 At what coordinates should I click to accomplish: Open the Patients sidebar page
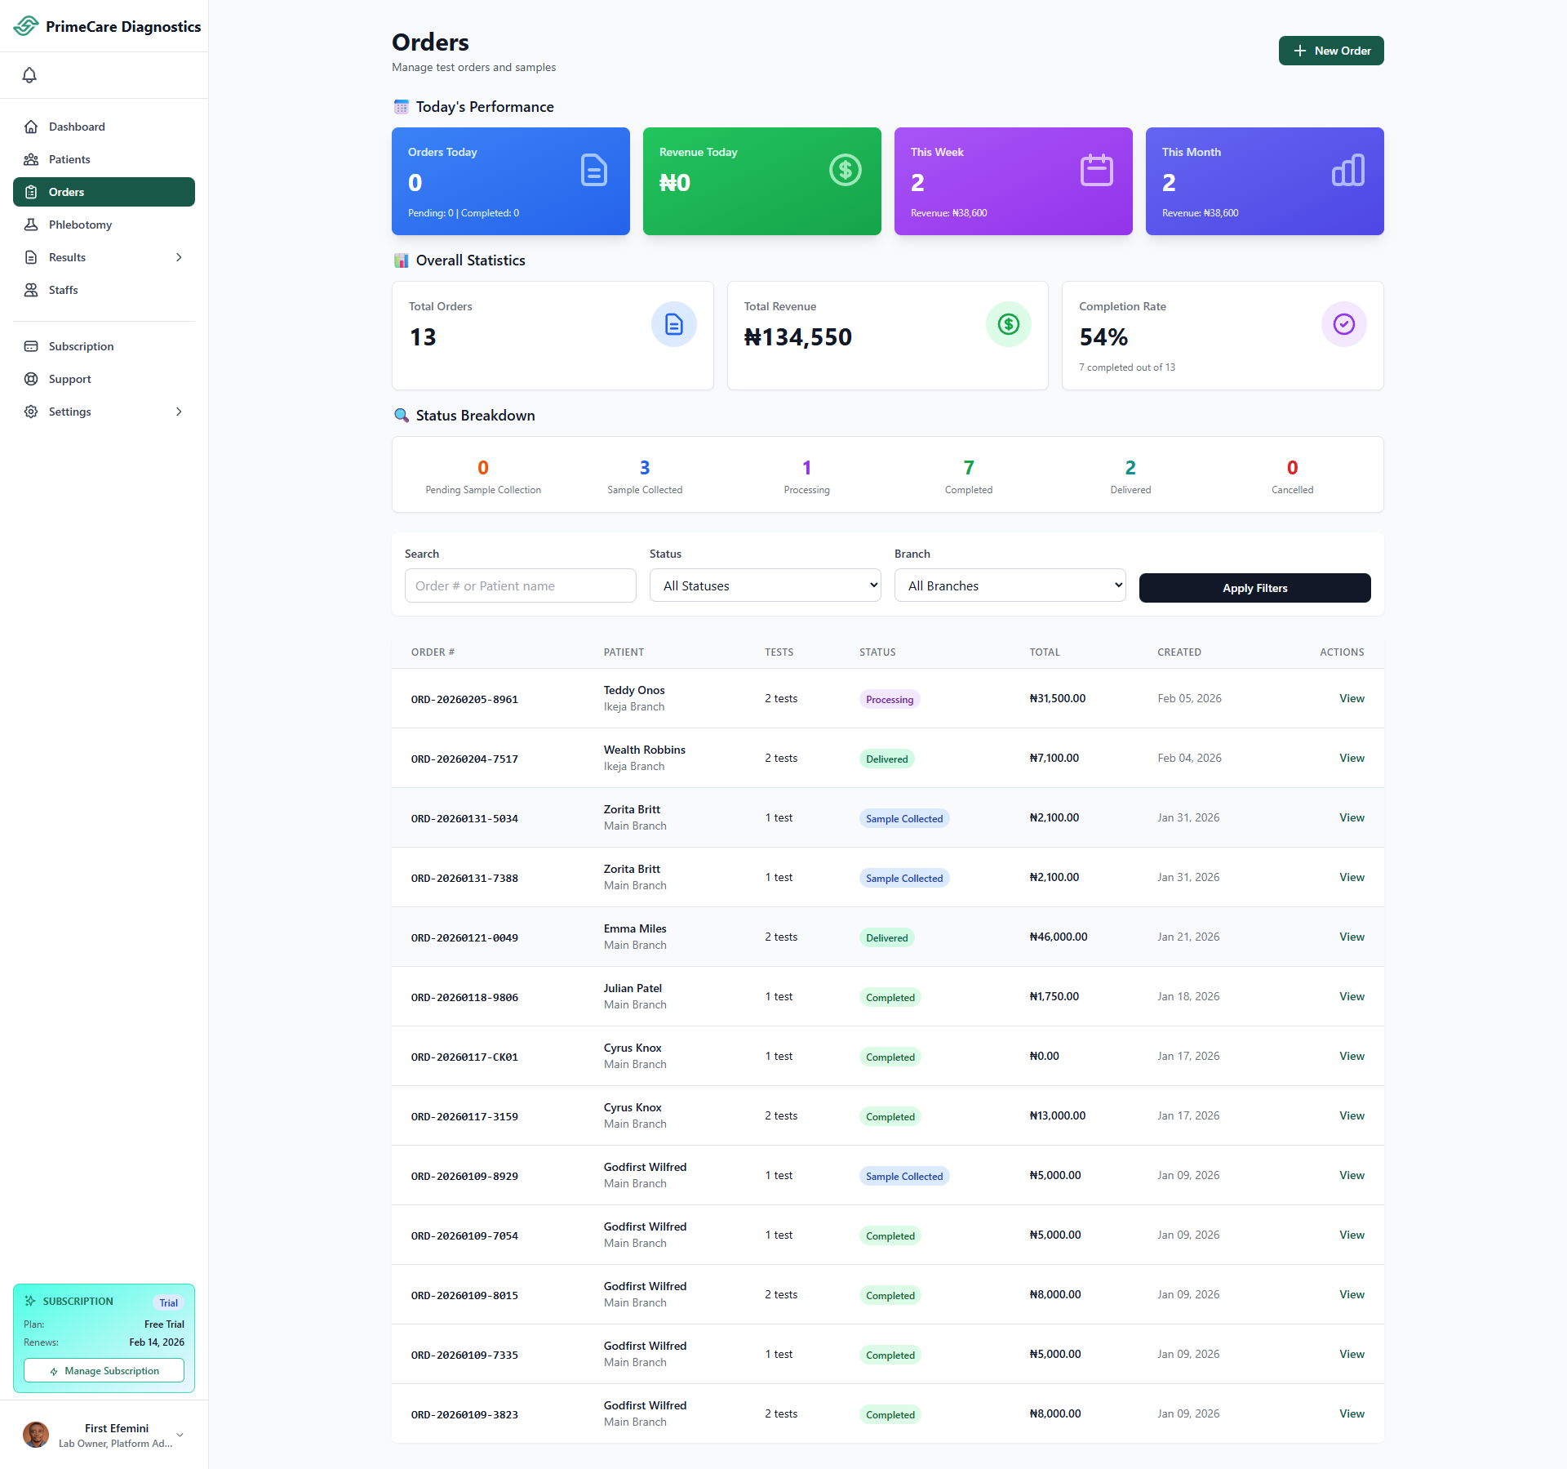pyautogui.click(x=69, y=159)
